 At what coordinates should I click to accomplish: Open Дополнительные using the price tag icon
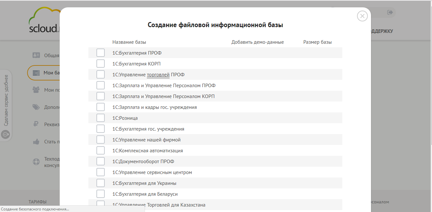coord(36,107)
